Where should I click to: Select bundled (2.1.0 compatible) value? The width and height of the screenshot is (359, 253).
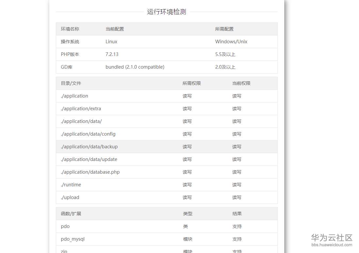pyautogui.click(x=135, y=67)
